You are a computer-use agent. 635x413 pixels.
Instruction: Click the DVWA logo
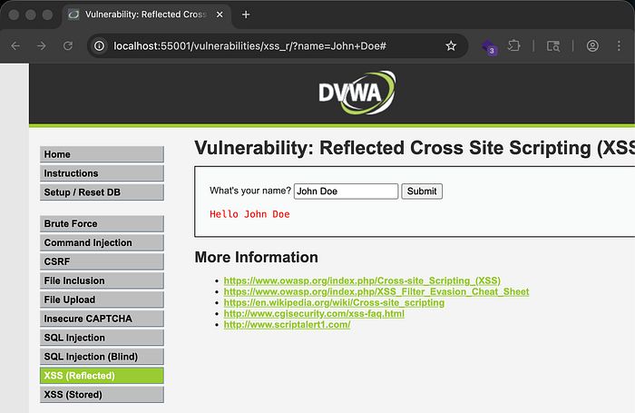click(x=357, y=93)
